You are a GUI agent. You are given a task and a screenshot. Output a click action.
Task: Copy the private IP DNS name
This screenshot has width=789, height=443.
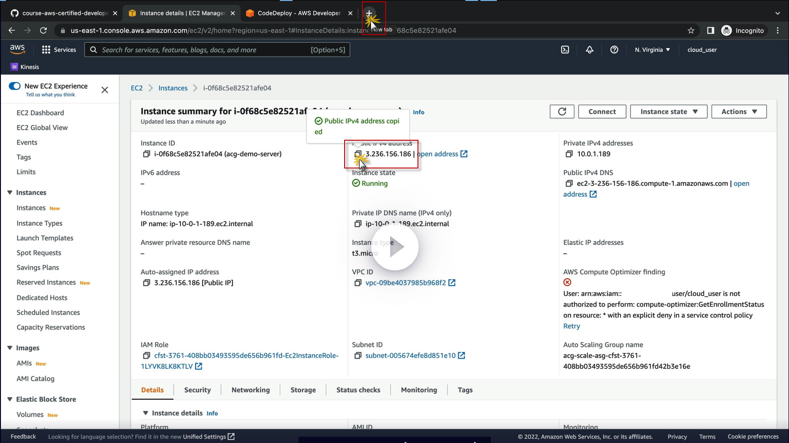358,224
